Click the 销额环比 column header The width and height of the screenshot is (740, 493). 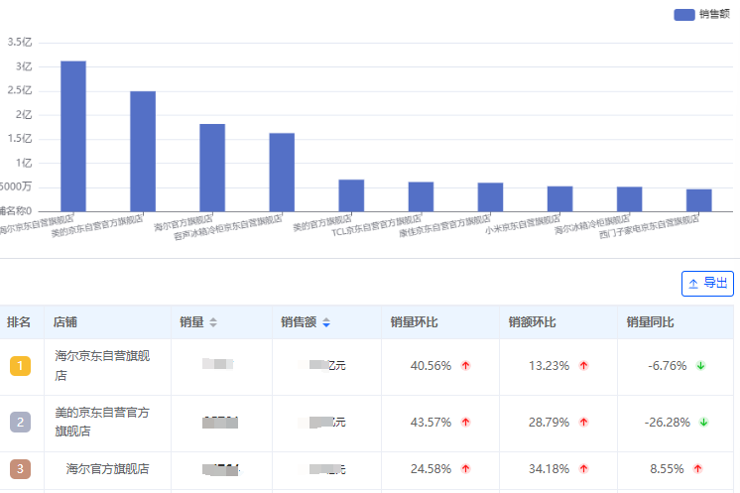coord(532,322)
